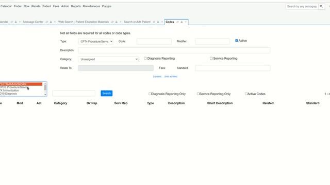Focus the Code input field
This screenshot has height=185, width=330.
point(154,42)
